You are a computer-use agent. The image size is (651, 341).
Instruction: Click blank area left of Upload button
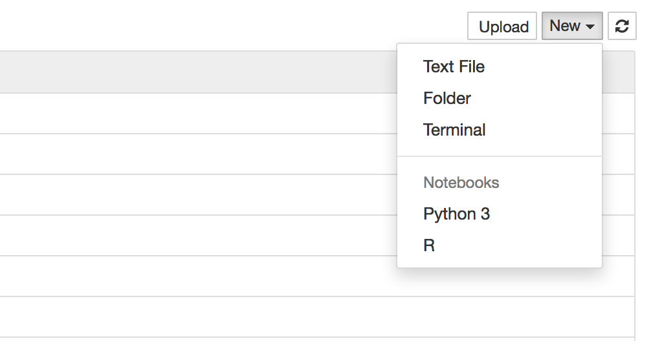[x=259, y=26]
